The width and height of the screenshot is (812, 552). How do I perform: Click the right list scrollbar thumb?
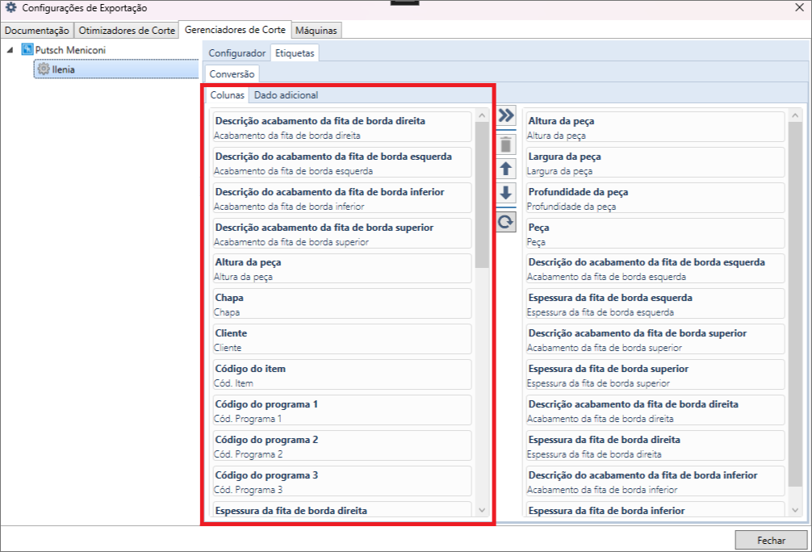(x=795, y=304)
